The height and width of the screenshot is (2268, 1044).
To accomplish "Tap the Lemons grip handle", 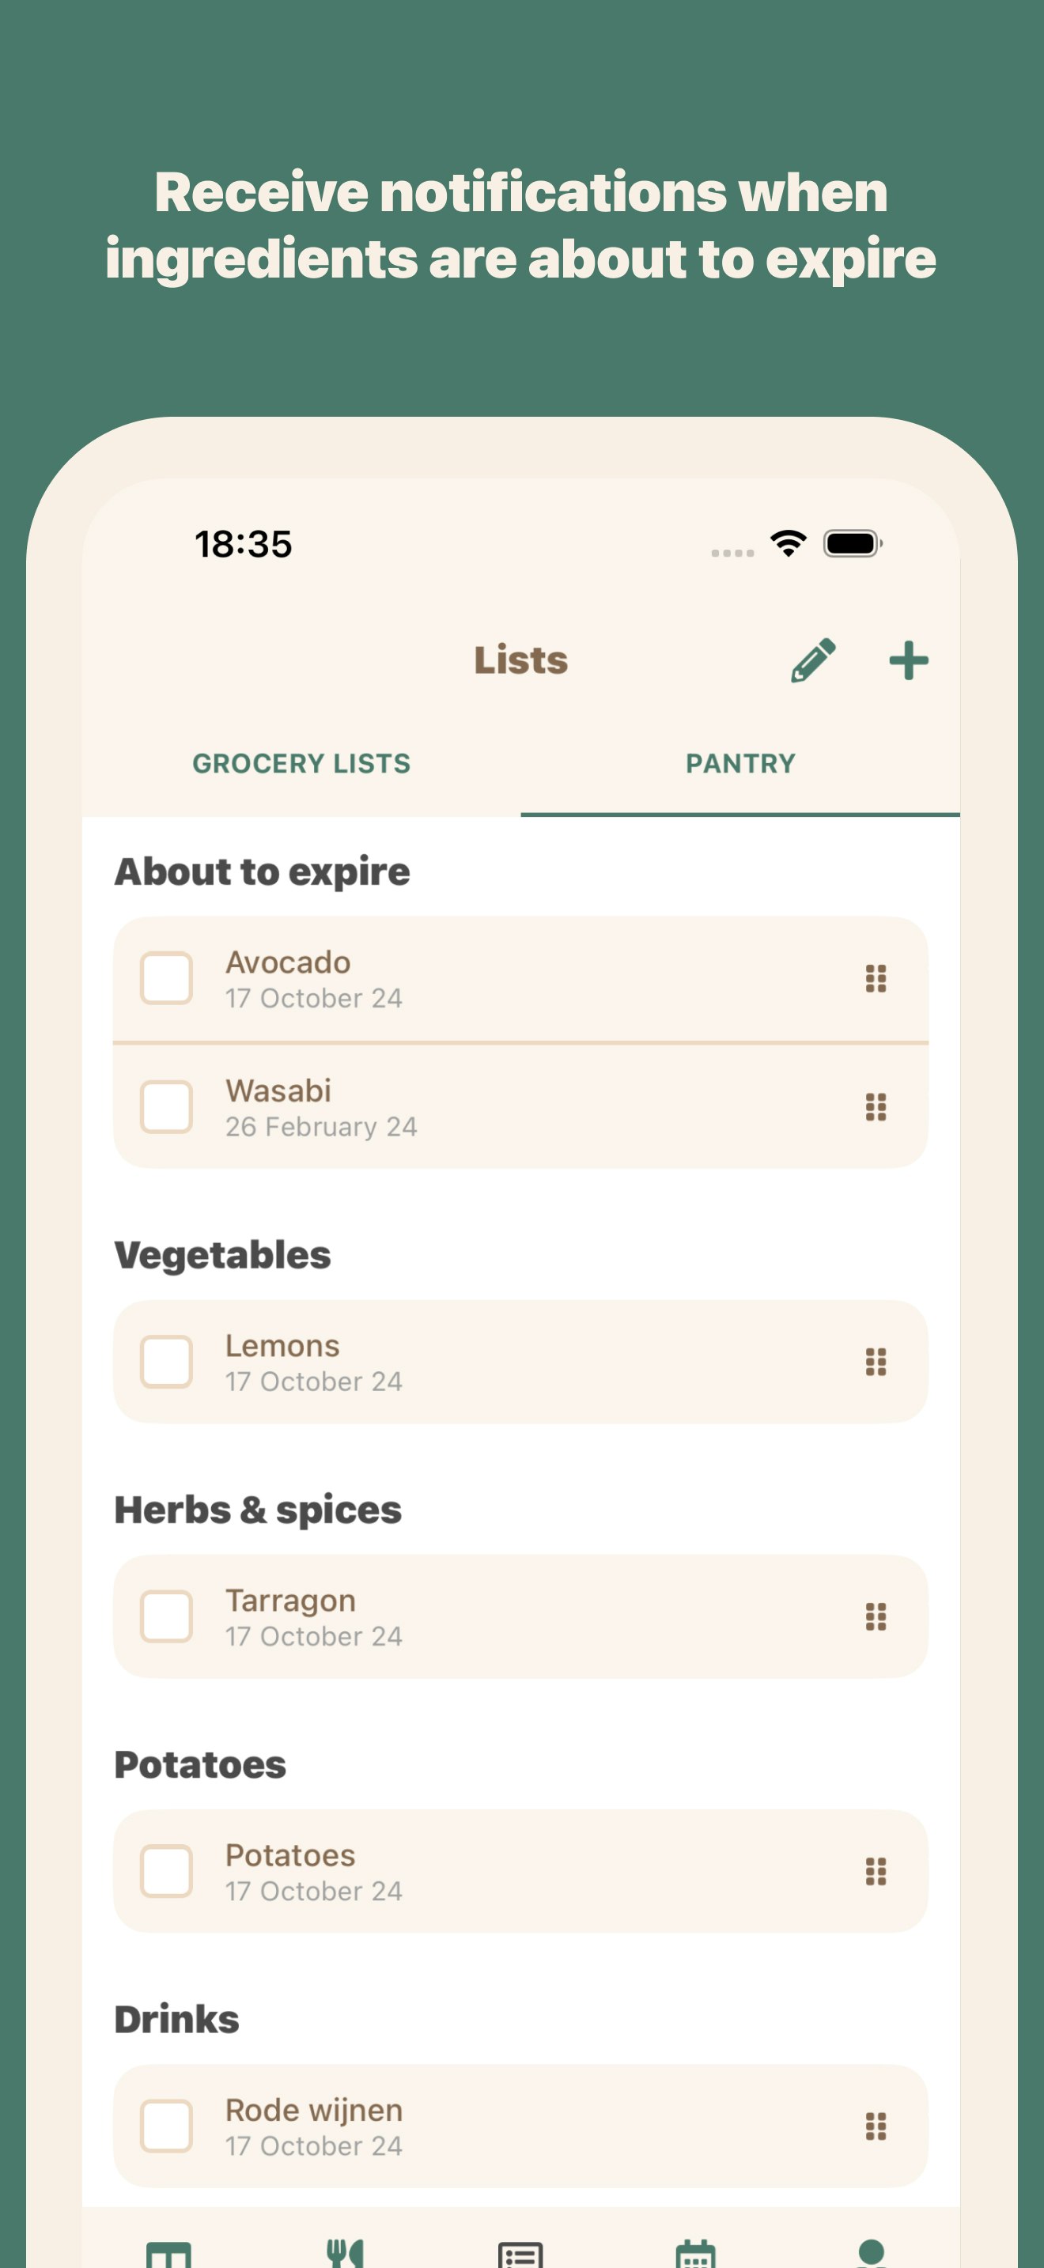I will 875,1362.
